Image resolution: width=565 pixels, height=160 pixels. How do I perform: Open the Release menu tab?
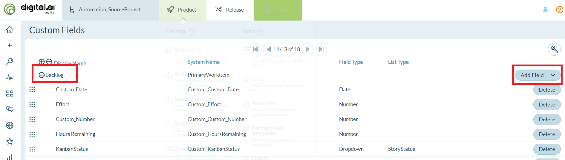[230, 10]
